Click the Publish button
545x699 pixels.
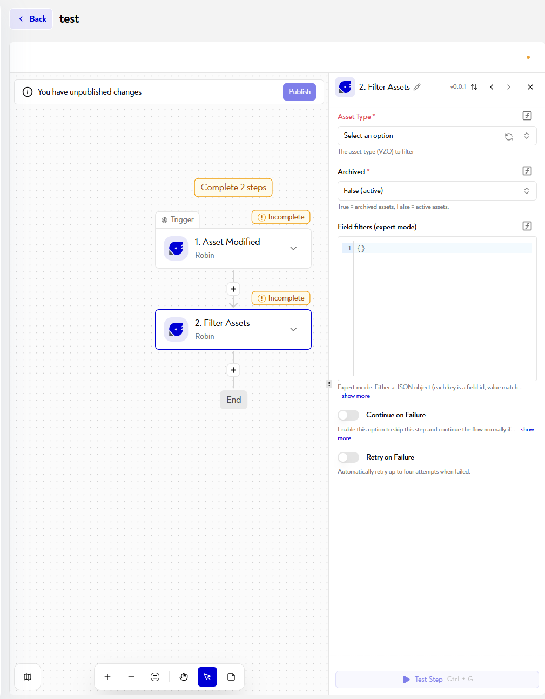point(299,92)
